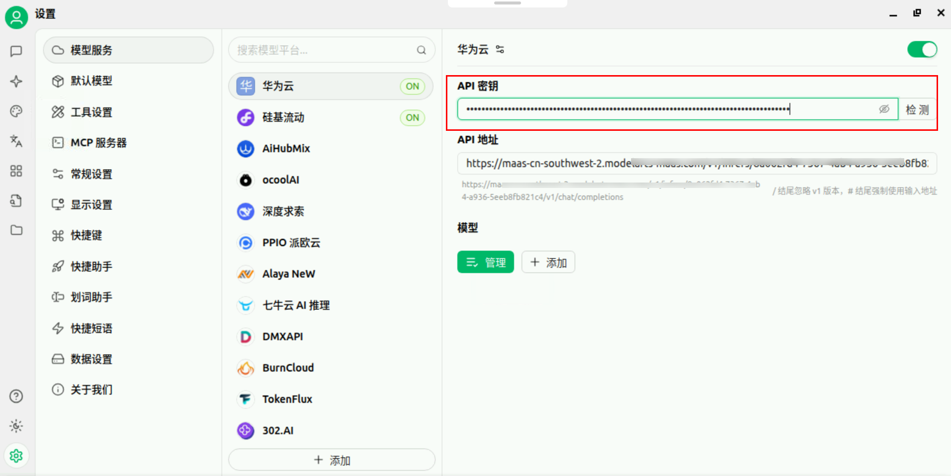
Task: Click the 华为云 ON status tag
Action: (413, 86)
